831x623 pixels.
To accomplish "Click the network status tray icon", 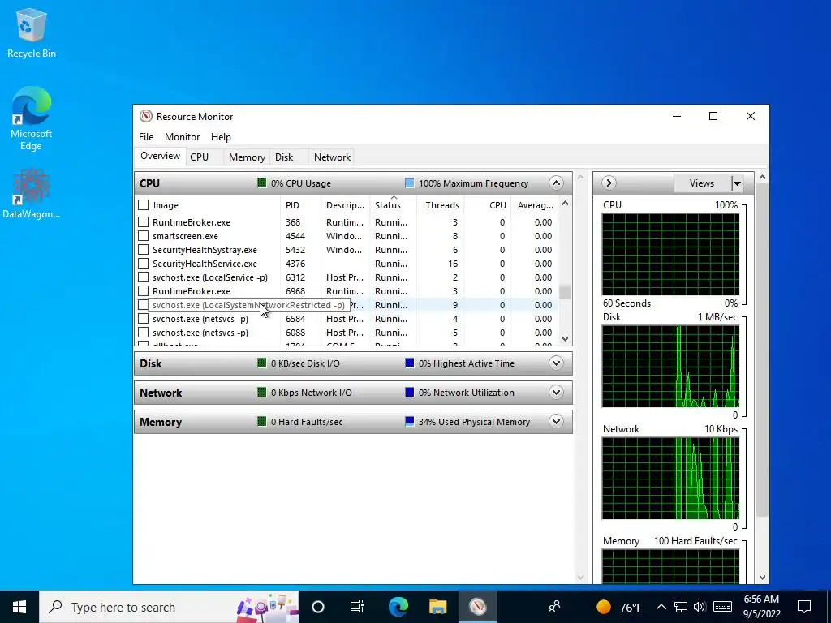I will [x=681, y=607].
